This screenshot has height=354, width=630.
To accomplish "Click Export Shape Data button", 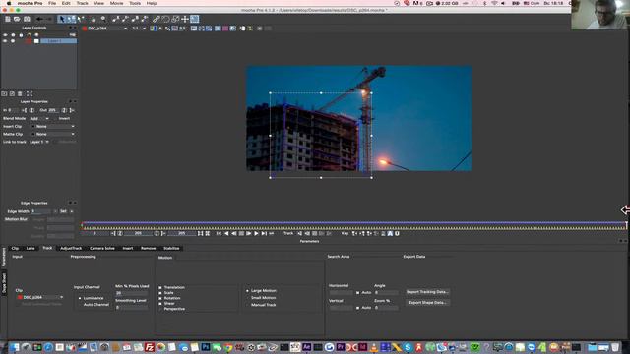I will tap(427, 303).
